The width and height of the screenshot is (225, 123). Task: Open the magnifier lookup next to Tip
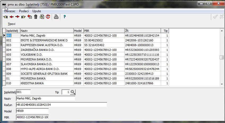coord(73,92)
